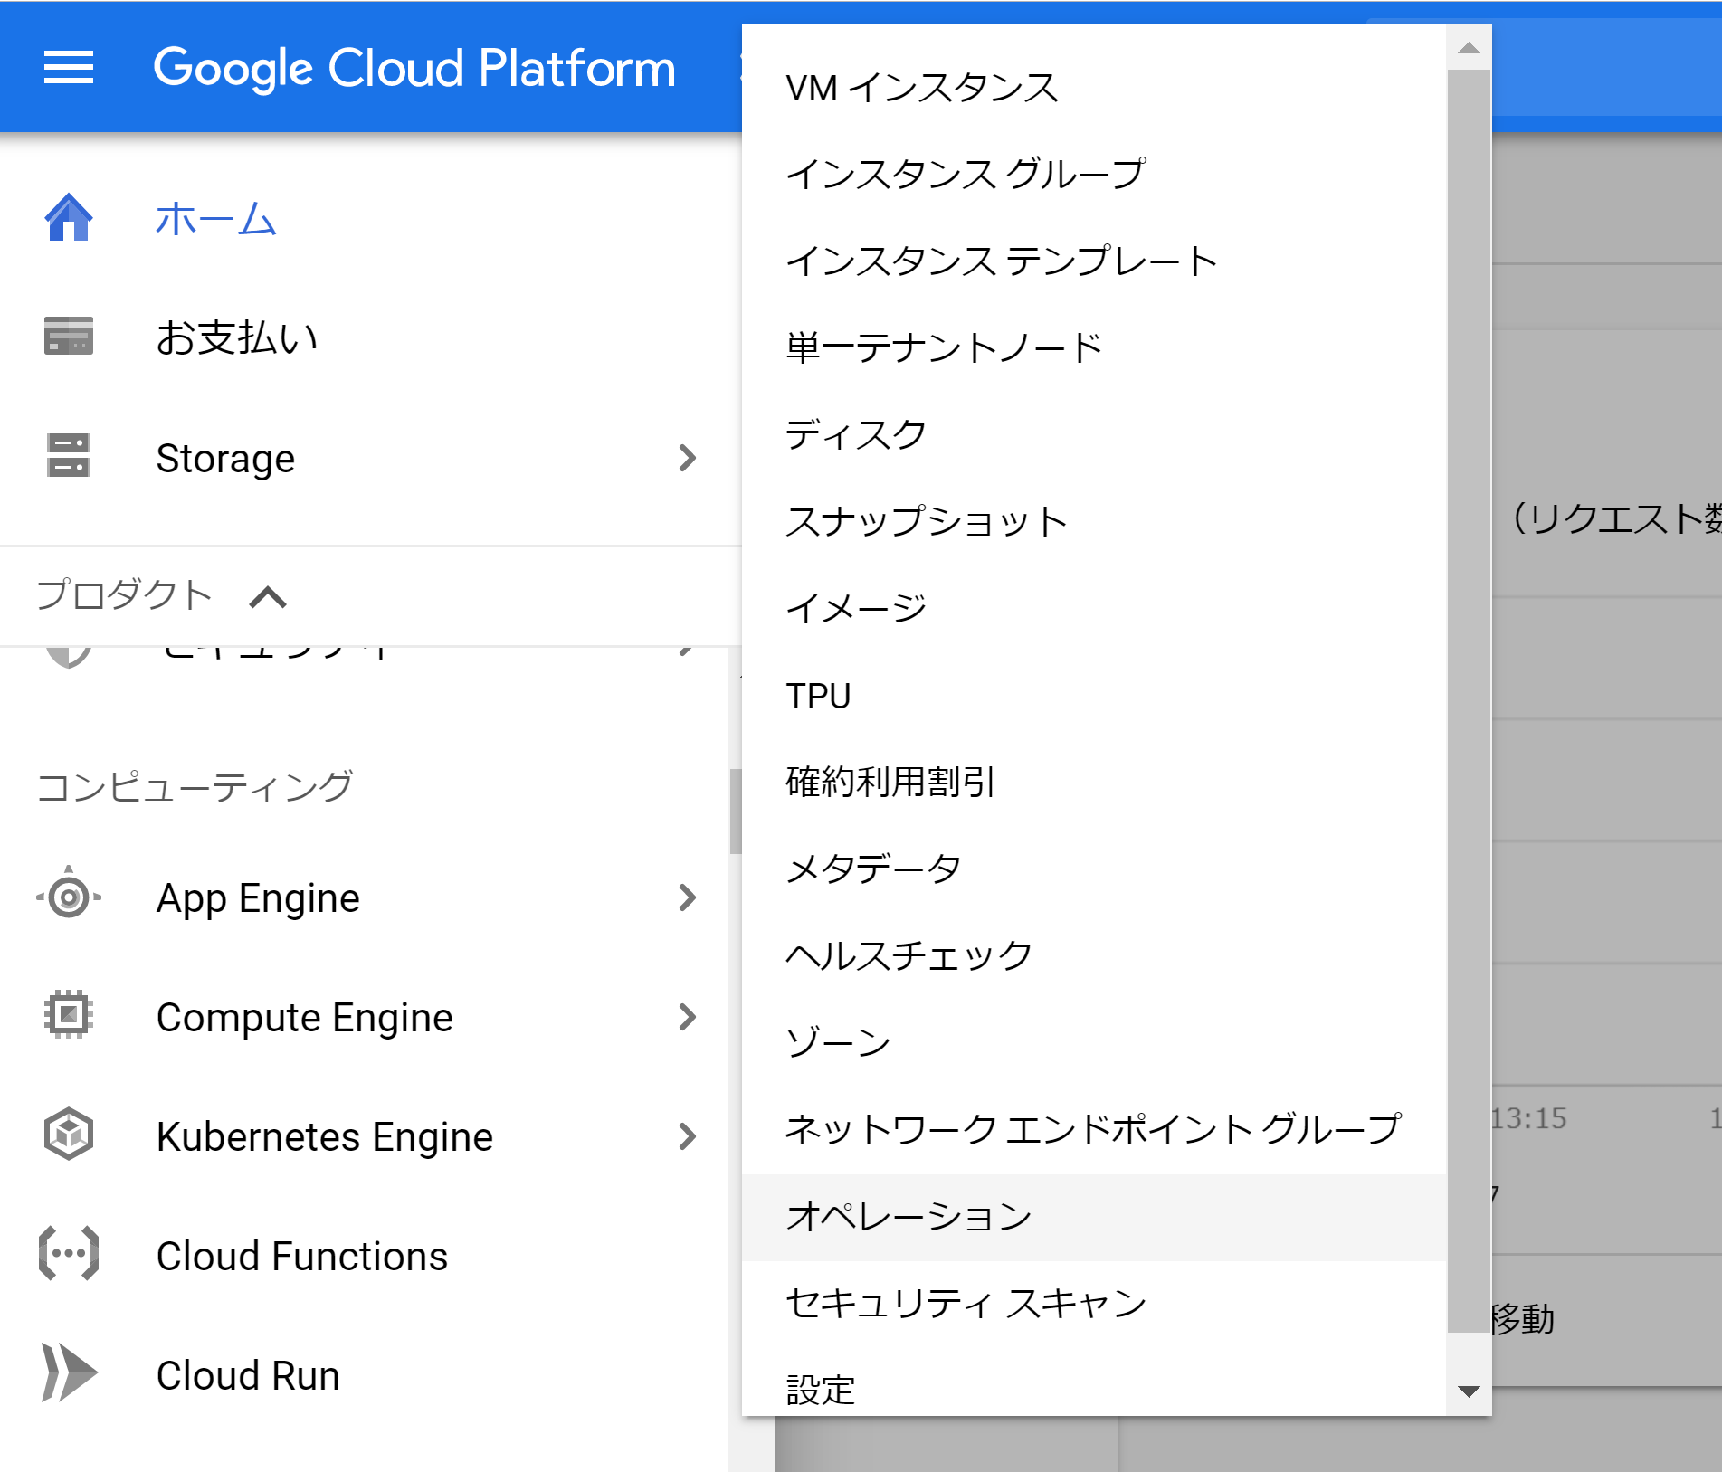Select セキュリティ スキャン menu item
Viewport: 1722px width, 1472px height.
[1094, 1304]
